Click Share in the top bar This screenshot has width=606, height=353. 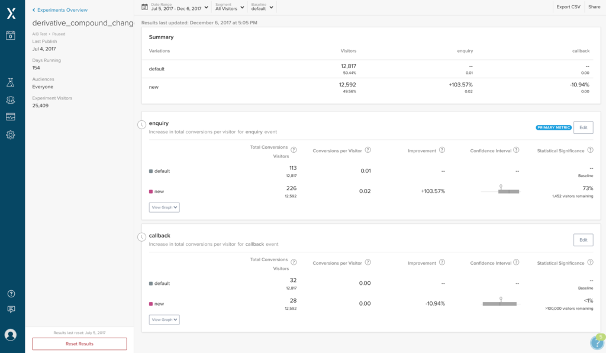[x=594, y=7]
